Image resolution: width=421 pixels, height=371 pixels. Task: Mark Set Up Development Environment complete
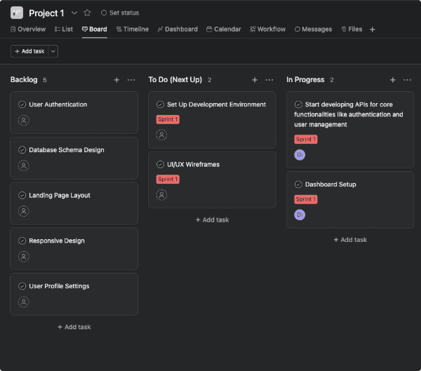(x=160, y=104)
